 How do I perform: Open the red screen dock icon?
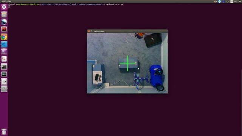pos(4,29)
